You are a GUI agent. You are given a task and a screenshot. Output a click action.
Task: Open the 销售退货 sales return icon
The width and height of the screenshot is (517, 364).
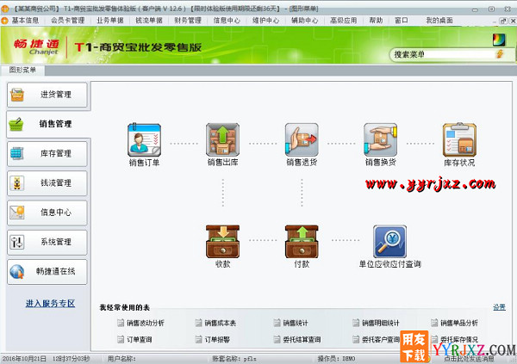(x=302, y=139)
